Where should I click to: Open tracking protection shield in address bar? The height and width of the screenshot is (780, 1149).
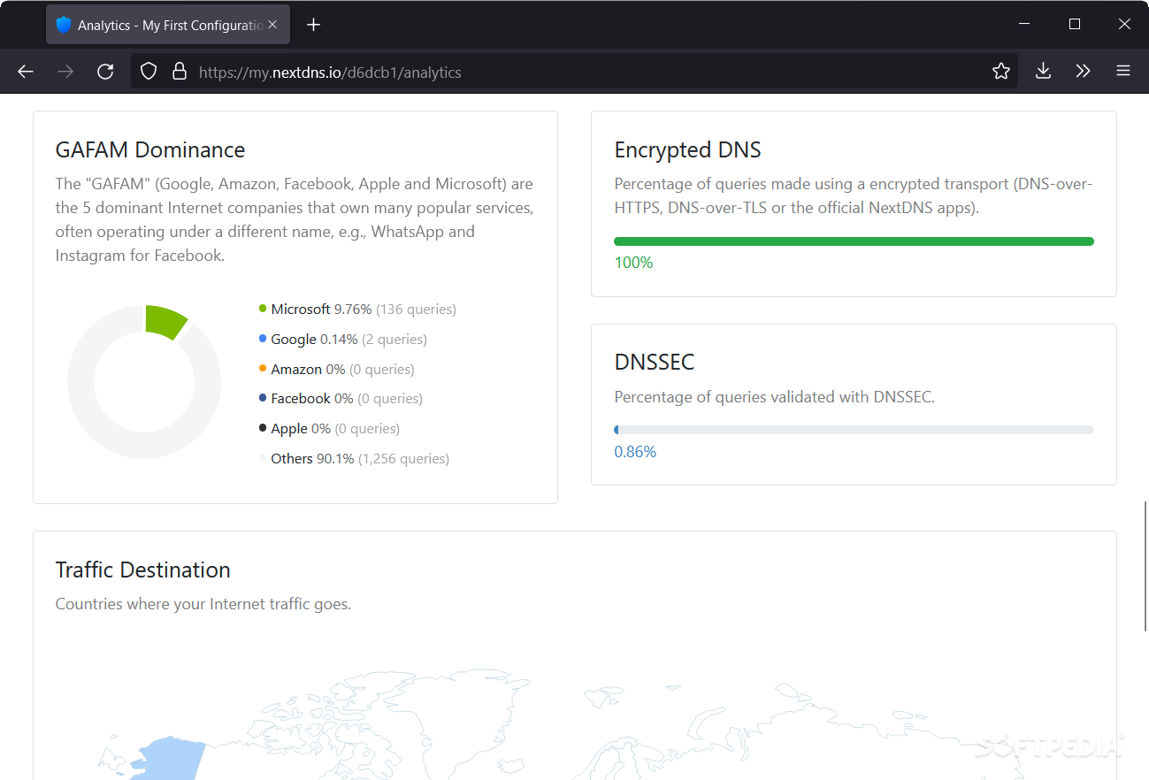pos(149,72)
